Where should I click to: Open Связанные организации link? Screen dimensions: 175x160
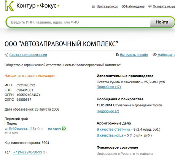point(28,55)
